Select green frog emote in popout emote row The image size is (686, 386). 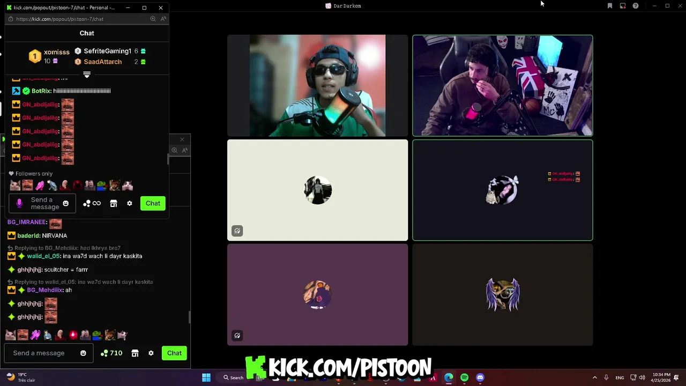tap(102, 185)
